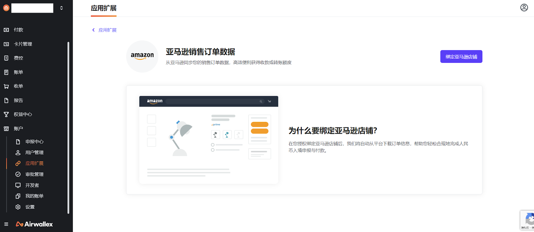
Task: Click the Airwallex logo in sidebar
Action: (34, 224)
